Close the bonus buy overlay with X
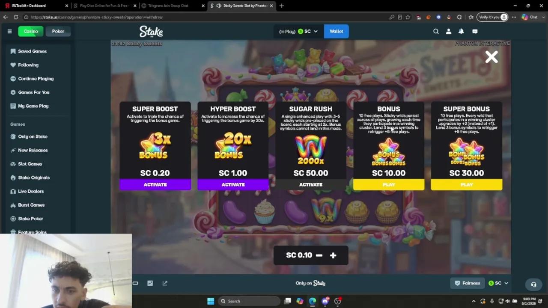 (491, 57)
